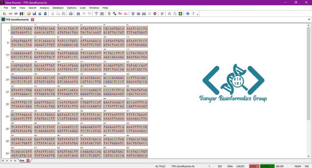Open the File menu
312x168 pixels.
(6, 8)
